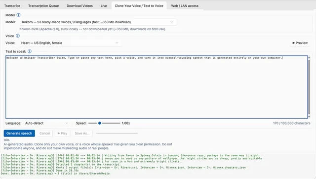The image size is (316, 179).
Task: Click inside the Text to speak box
Action: point(157,87)
